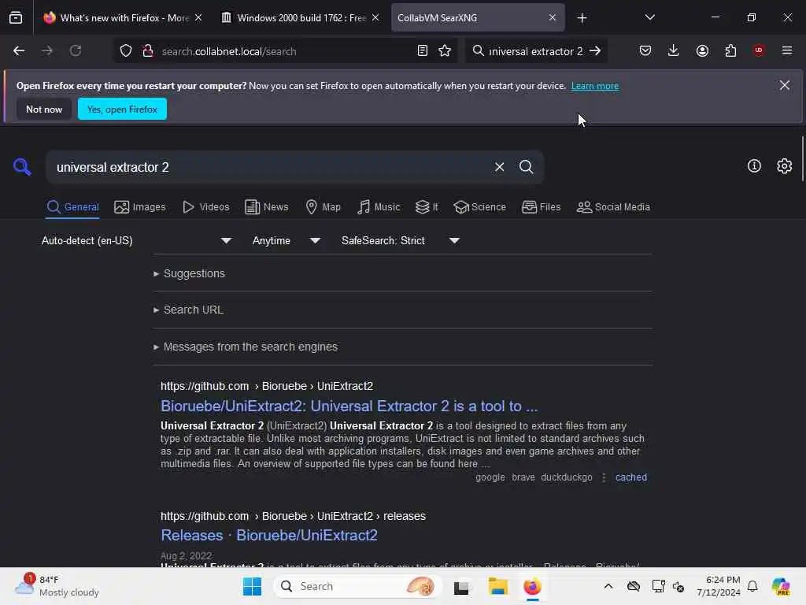
Task: Run search with magnifier button
Action: pos(526,167)
